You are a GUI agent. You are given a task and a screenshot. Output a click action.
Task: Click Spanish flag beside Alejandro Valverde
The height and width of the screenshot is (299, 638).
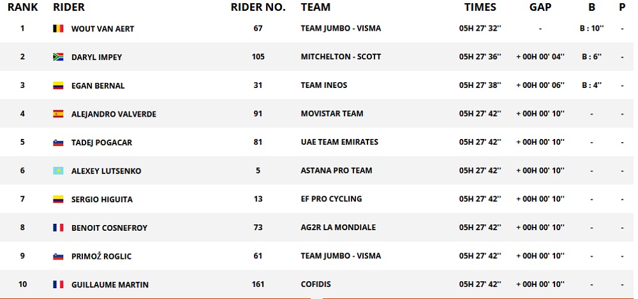[x=58, y=114]
